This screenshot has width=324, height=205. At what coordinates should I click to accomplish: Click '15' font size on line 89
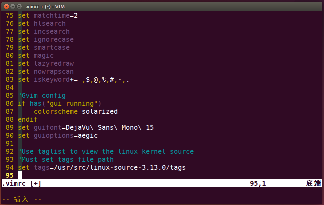point(149,128)
